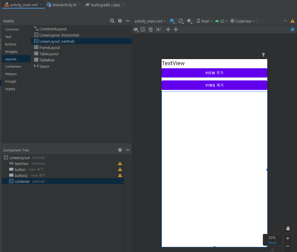
Task: Open the Pixel device dropdown
Action: pos(205,21)
